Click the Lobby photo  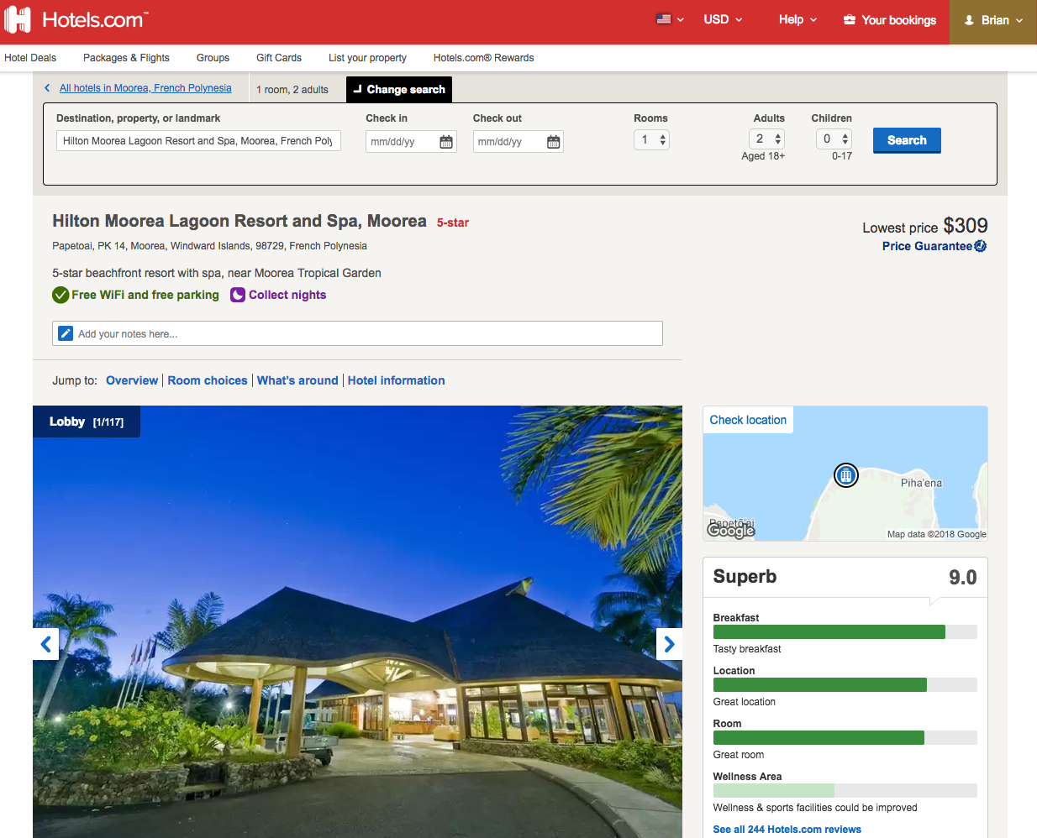(357, 621)
